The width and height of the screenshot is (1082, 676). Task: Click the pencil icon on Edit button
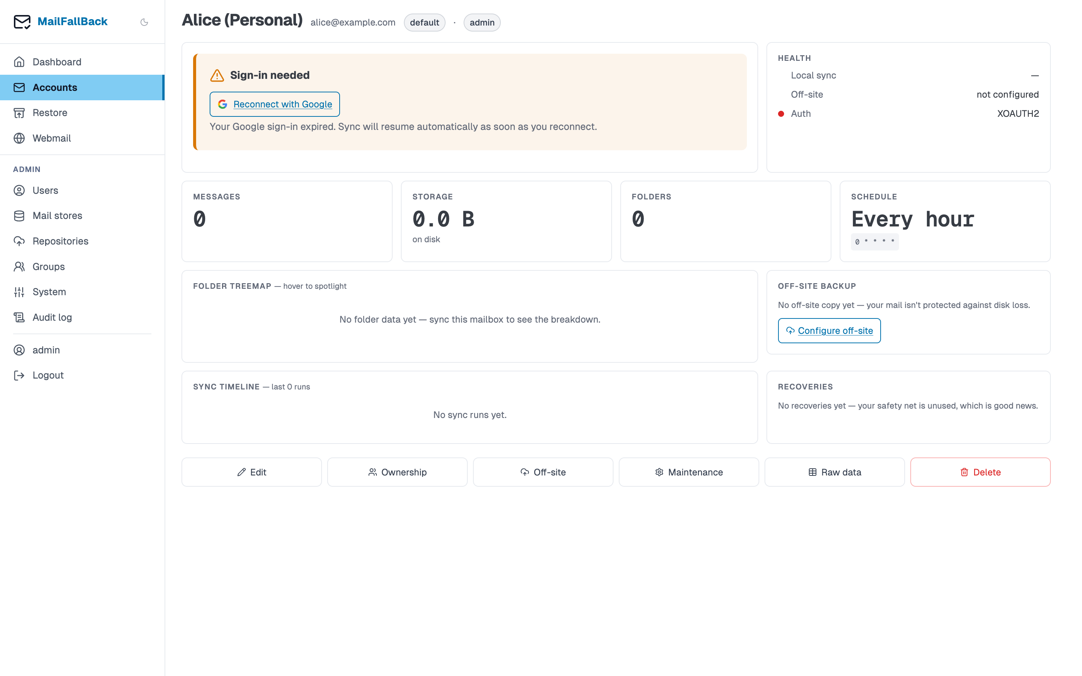(x=242, y=472)
